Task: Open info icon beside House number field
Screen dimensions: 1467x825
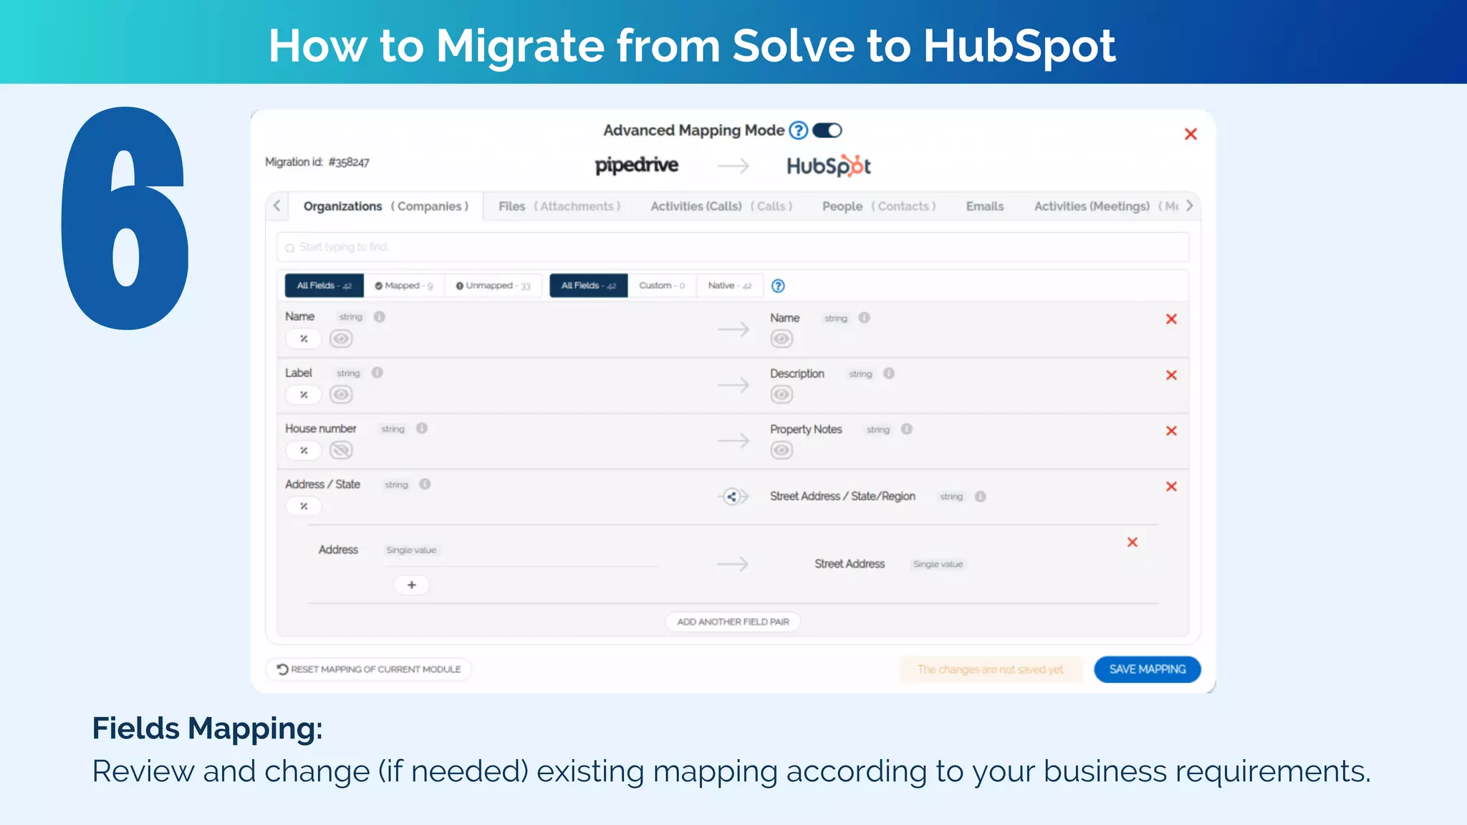Action: [x=422, y=428]
